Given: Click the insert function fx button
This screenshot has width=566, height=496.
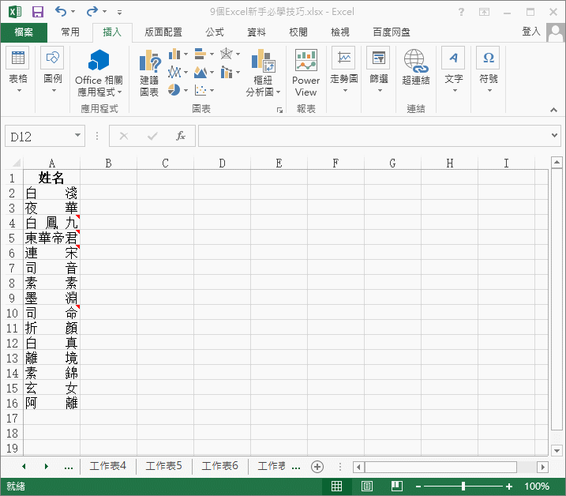Looking at the screenshot, I should tap(180, 136).
